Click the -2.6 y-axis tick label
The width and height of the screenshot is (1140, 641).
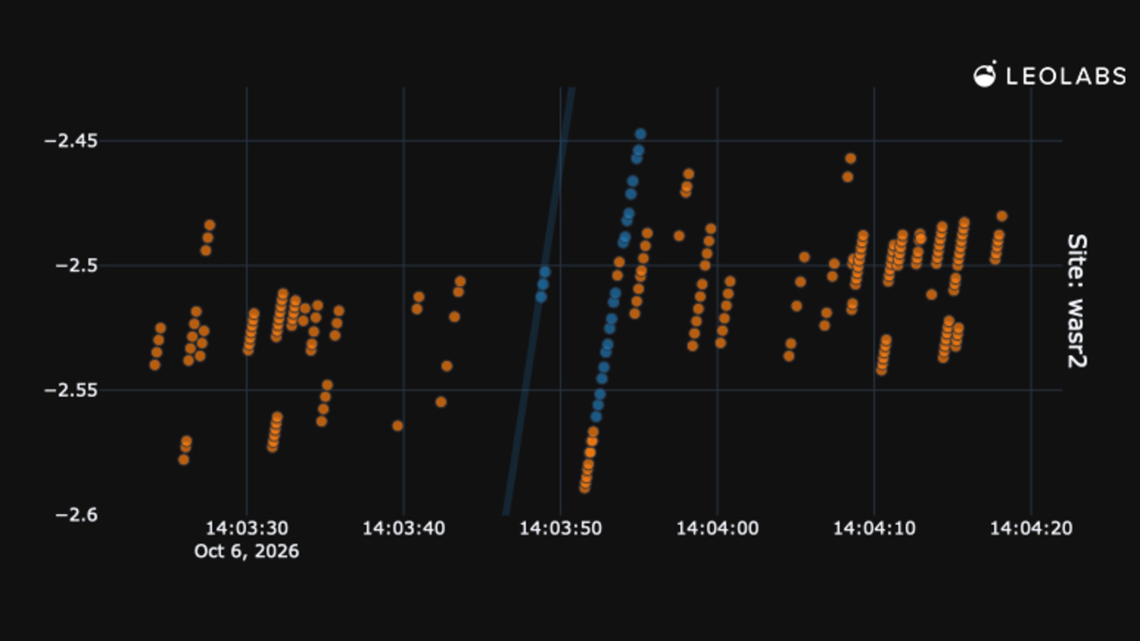[x=77, y=515]
